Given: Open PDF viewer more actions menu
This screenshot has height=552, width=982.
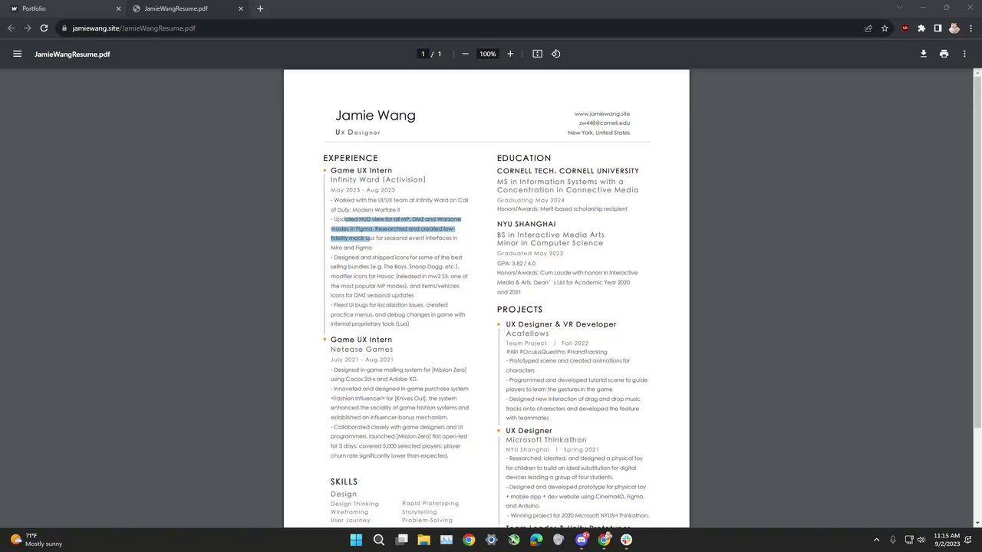Looking at the screenshot, I should 965,54.
